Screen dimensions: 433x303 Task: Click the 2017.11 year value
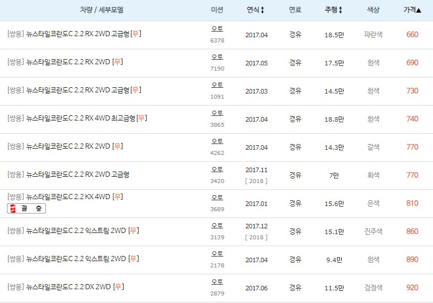point(256,170)
